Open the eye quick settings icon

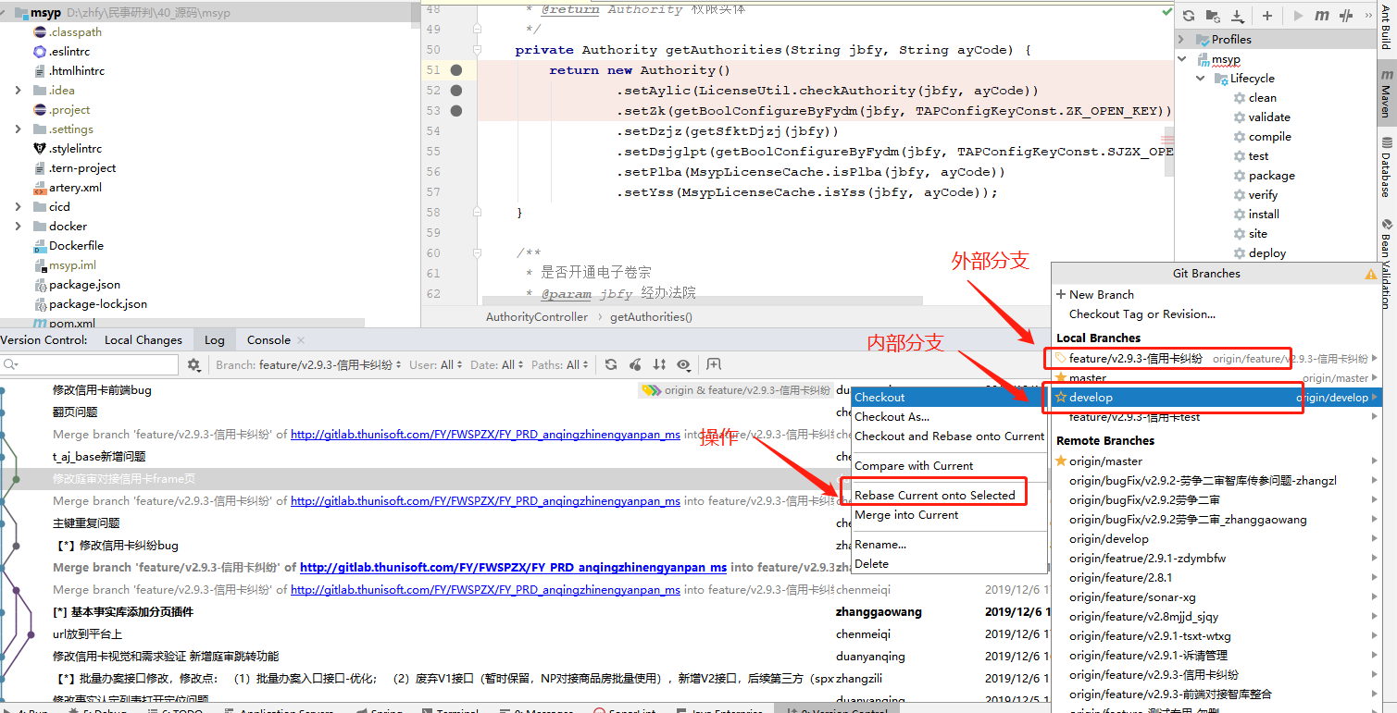click(x=683, y=365)
